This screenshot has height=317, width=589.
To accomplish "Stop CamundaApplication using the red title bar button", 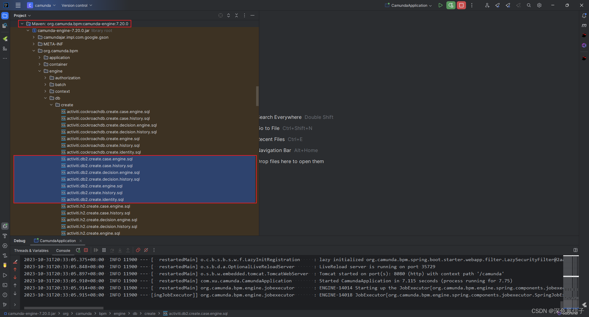I will [x=461, y=5].
